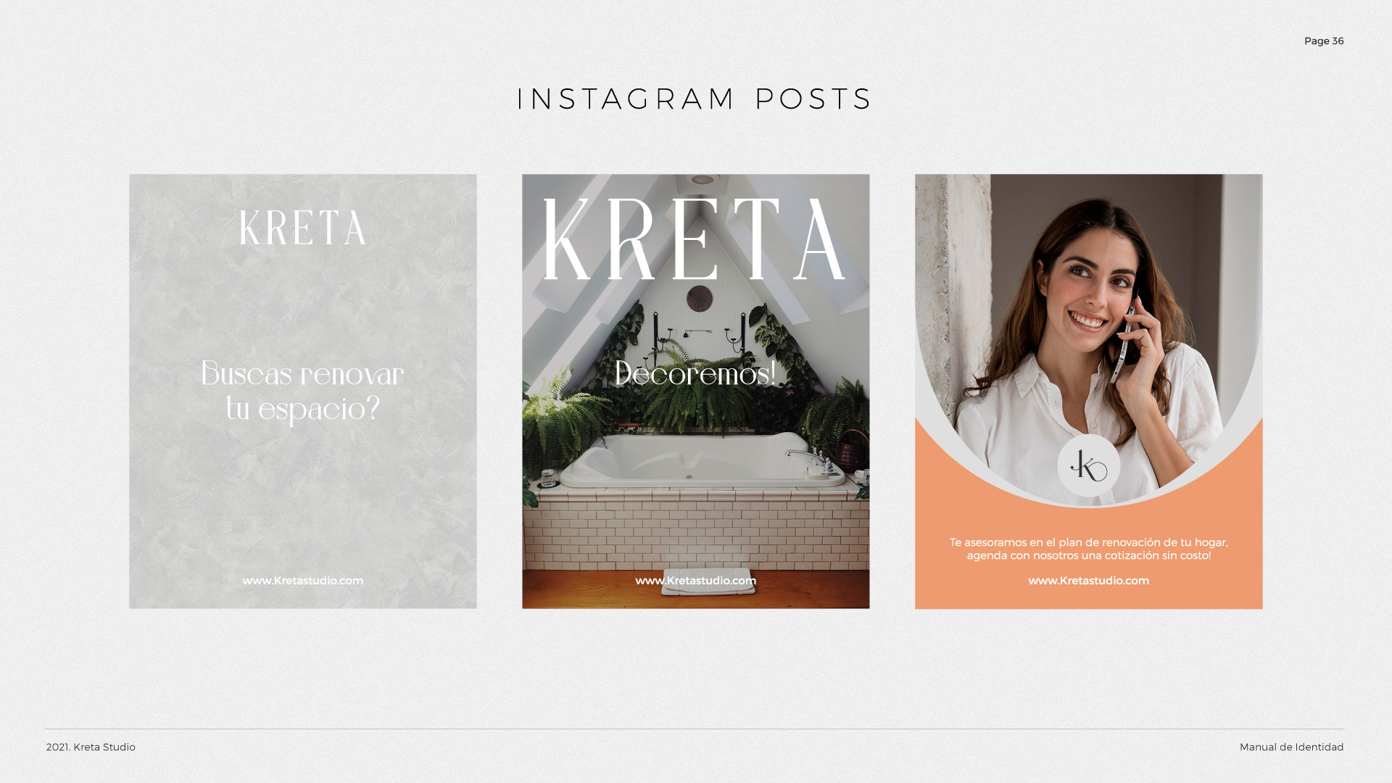This screenshot has height=783, width=1392.
Task: Click www.Kretastudio.com link on gray post
Action: click(x=303, y=581)
